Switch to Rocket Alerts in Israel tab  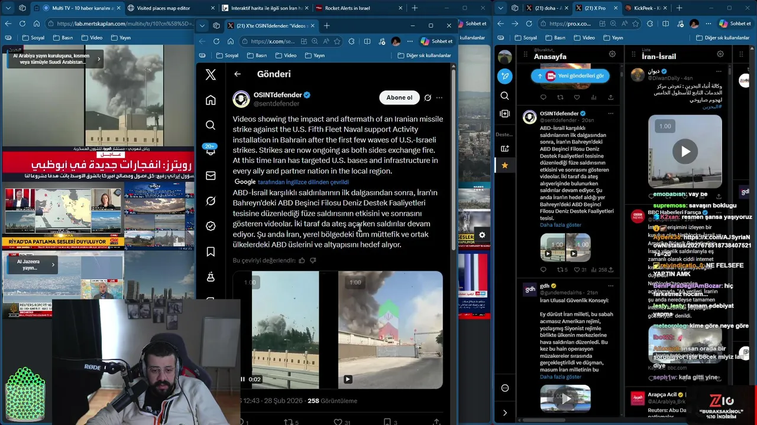(358, 8)
